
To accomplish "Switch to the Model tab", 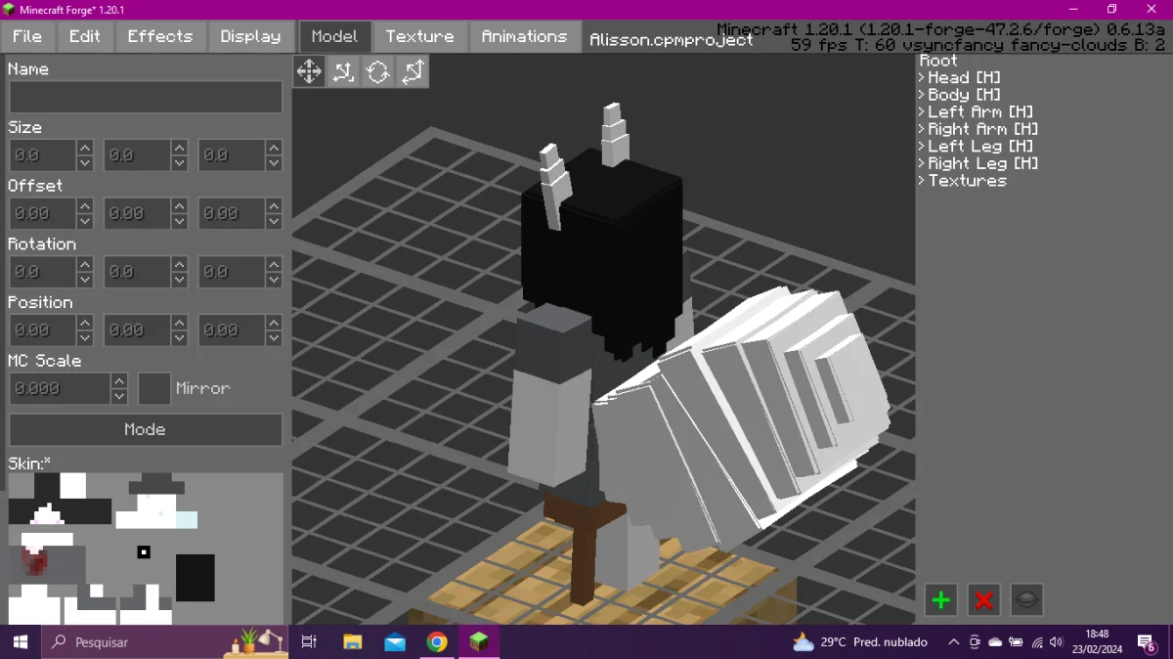I will coord(334,36).
